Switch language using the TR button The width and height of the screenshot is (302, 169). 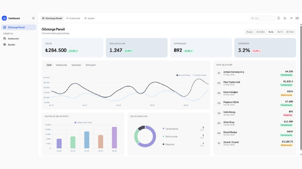[x=291, y=18]
